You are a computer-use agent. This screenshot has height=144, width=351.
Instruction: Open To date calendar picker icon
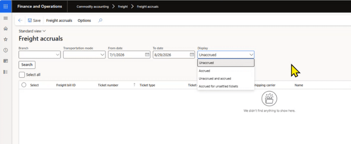point(192,54)
